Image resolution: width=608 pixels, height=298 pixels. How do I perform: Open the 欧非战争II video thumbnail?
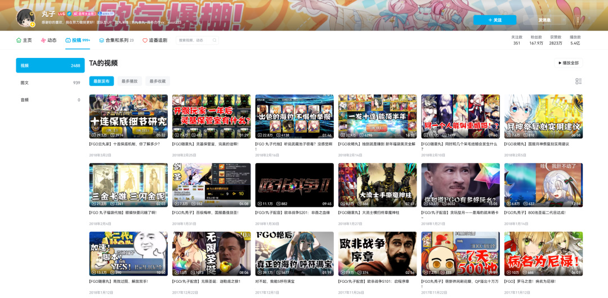coord(294,185)
